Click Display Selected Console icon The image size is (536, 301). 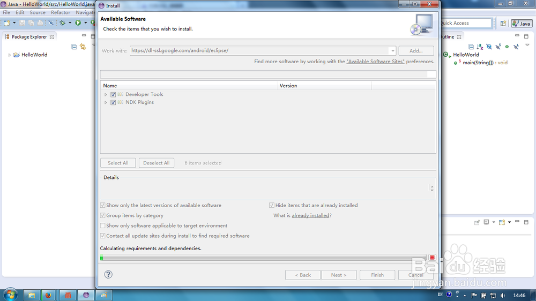[487, 222]
